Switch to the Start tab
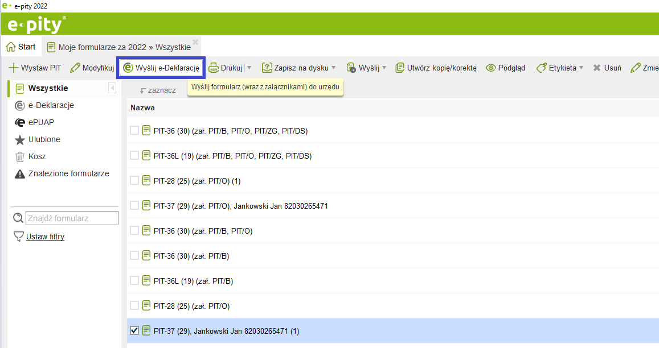 tap(21, 47)
